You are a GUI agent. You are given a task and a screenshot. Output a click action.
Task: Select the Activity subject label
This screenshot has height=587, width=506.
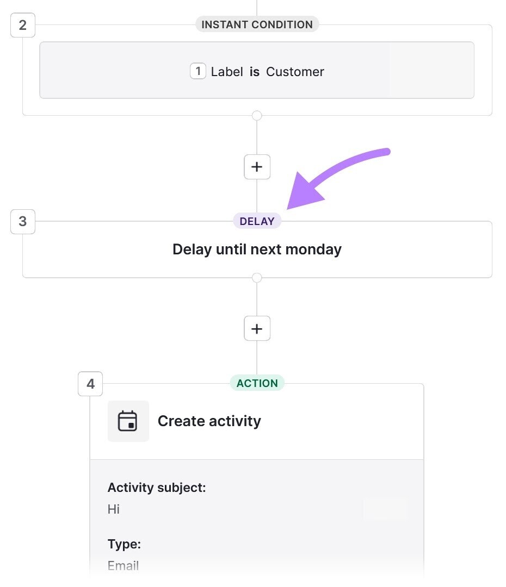[156, 487]
